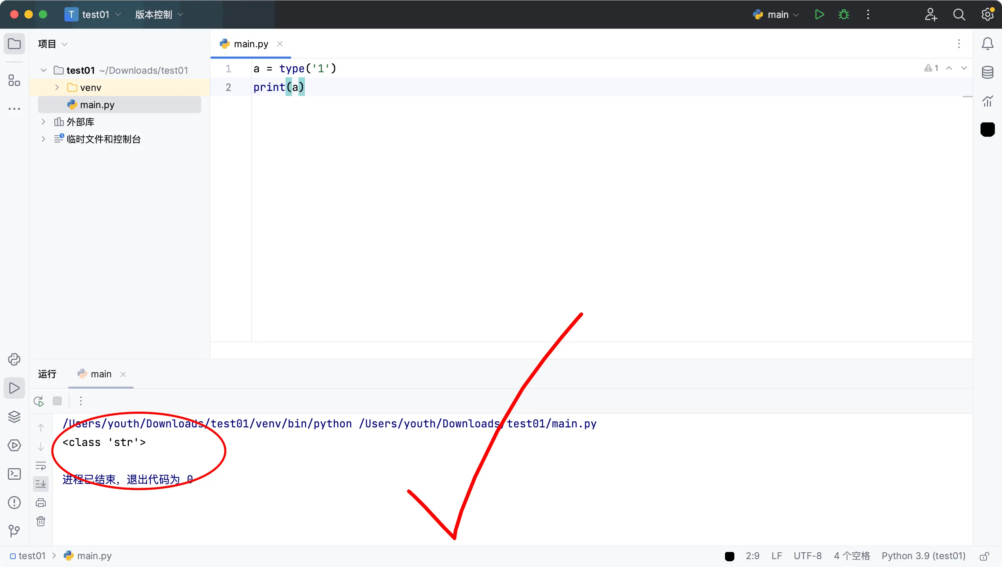Expand the venv folder

pos(57,87)
